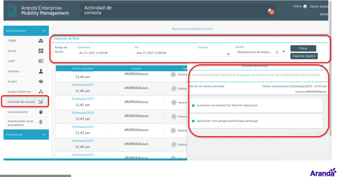
Task: Open LDAP menu item
Action: pos(26,61)
